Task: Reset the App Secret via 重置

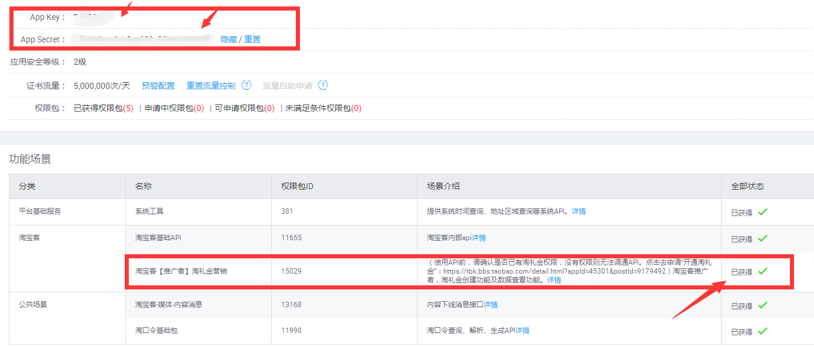Action: pyautogui.click(x=252, y=39)
